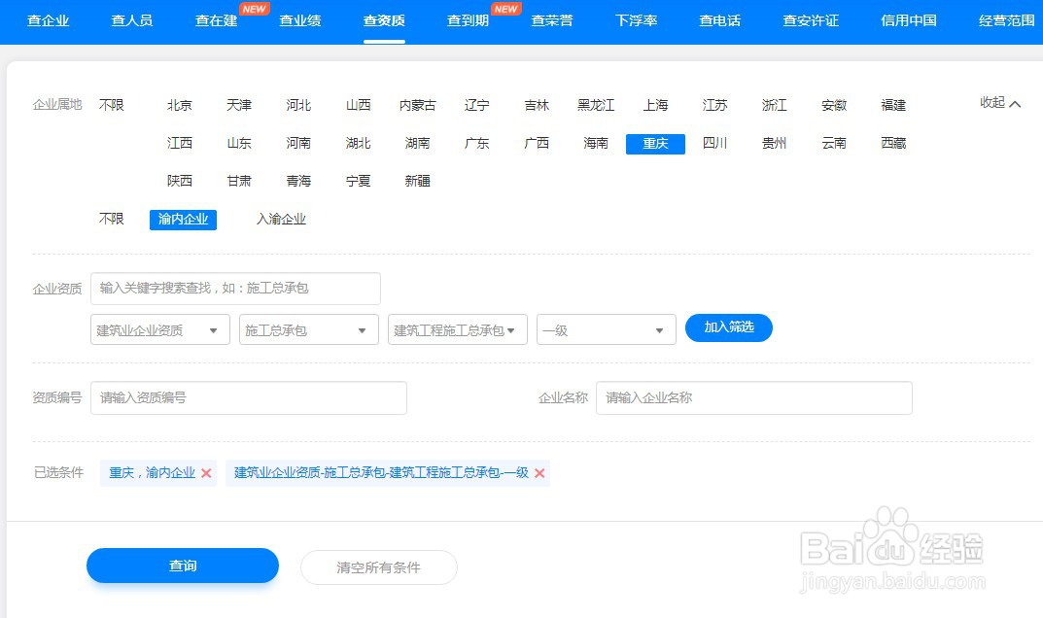The height and width of the screenshot is (618, 1043).
Task: Remove the 建筑工程施工总承包一级 filter condition
Action: tap(540, 473)
